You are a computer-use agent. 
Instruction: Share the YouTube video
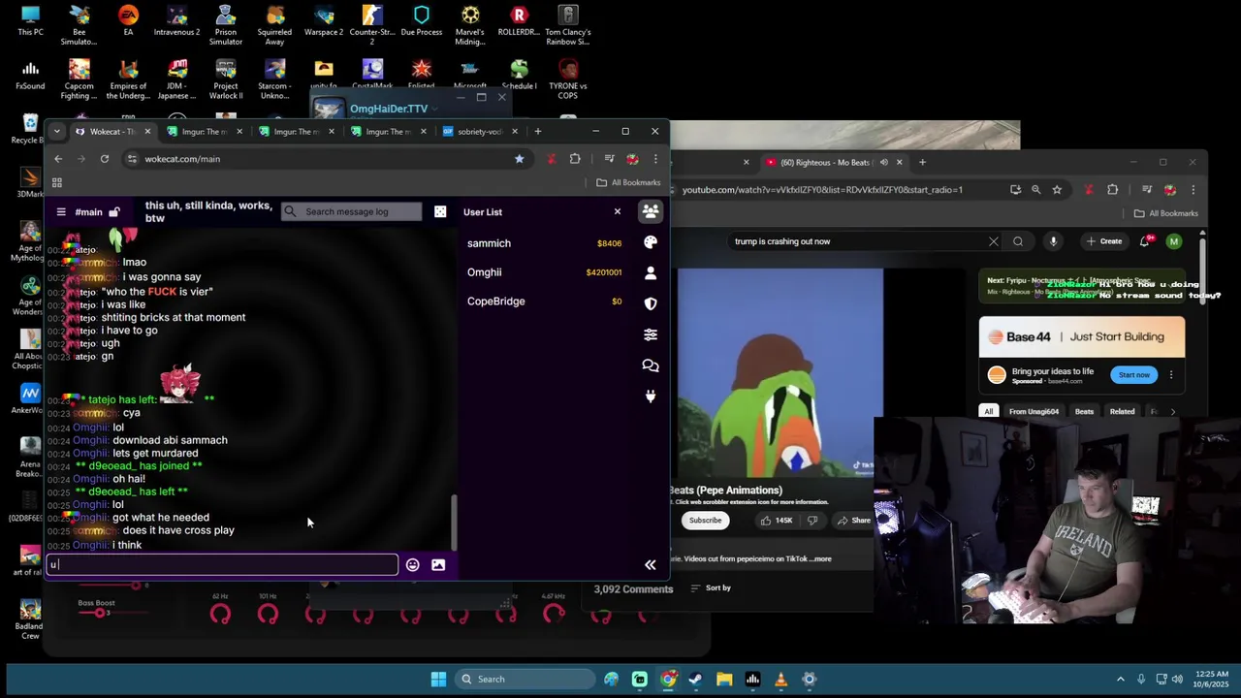[853, 521]
